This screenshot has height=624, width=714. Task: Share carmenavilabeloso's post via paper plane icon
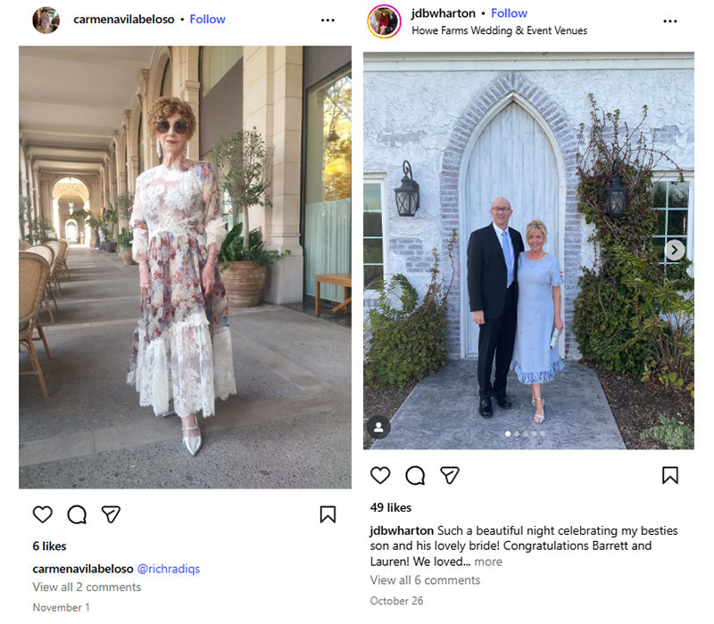(x=111, y=514)
